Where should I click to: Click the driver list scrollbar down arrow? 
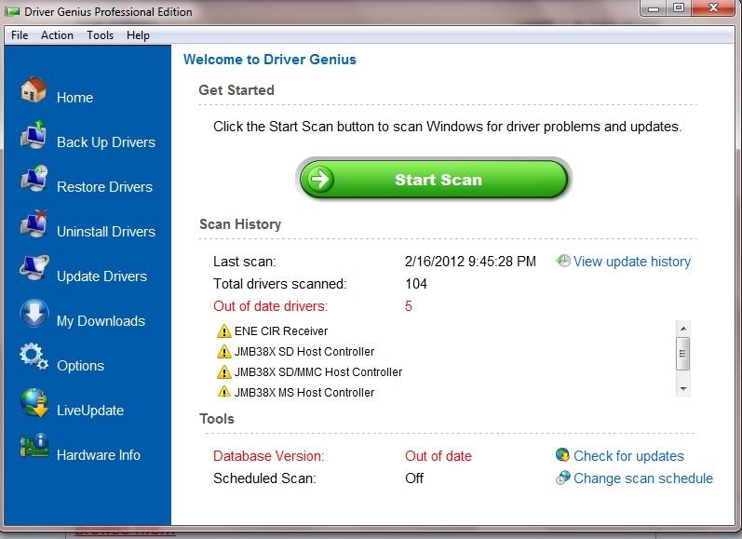(682, 389)
